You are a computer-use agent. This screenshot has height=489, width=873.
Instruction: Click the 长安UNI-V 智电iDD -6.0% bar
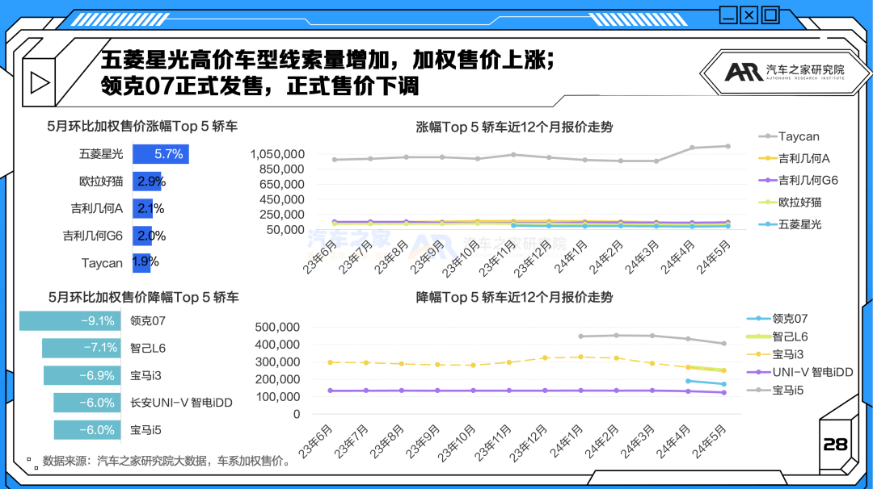tap(87, 403)
